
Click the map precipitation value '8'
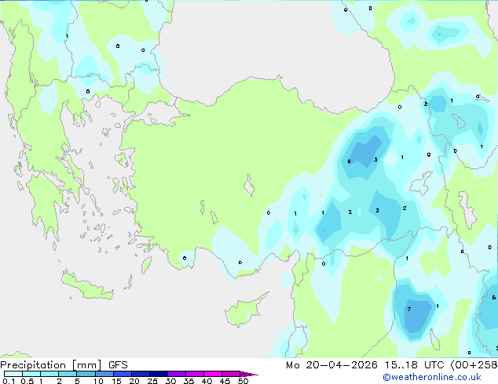click(349, 161)
